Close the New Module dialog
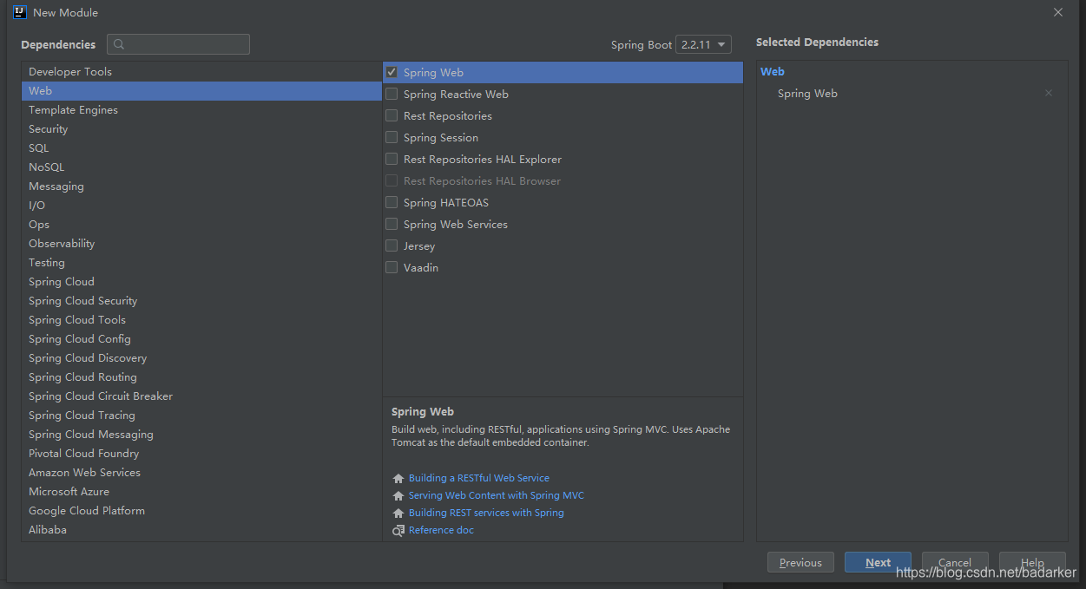The image size is (1086, 589). [x=1058, y=12]
